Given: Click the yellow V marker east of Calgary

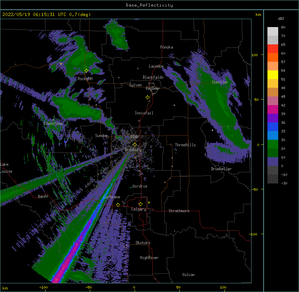Looking at the screenshot, I should [149, 203].
